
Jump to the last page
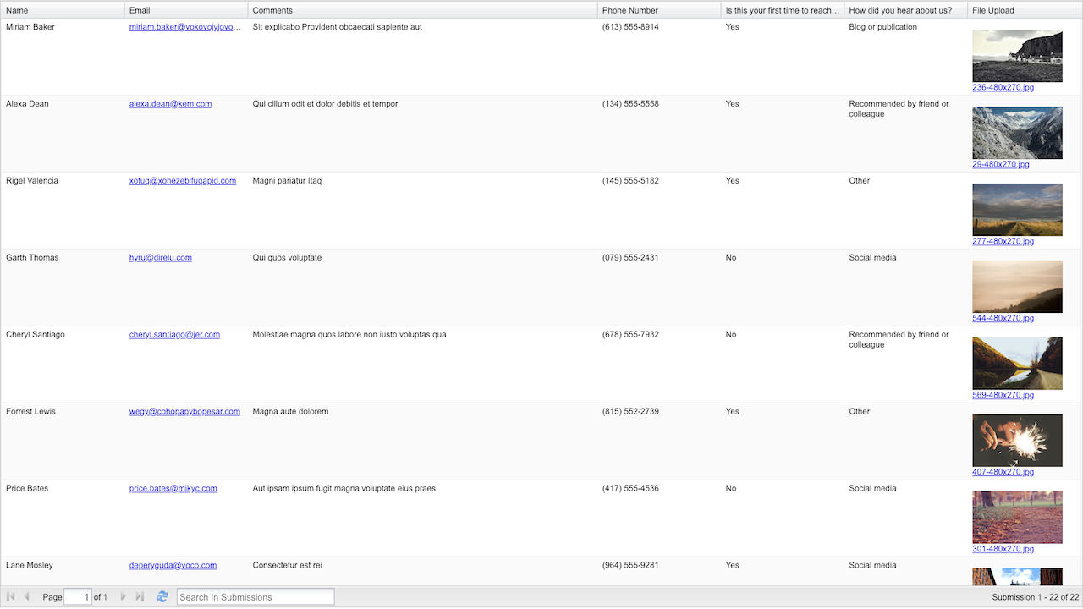(x=140, y=597)
